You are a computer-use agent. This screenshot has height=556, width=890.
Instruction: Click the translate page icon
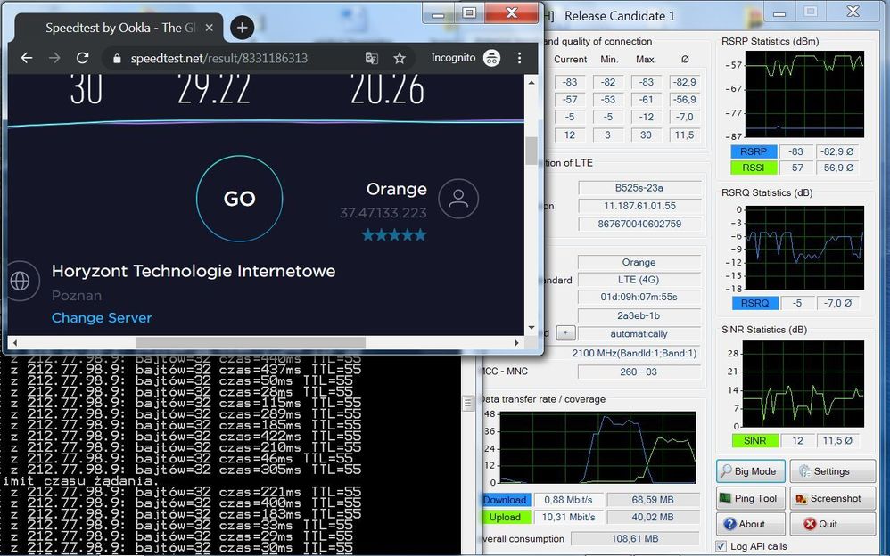372,58
